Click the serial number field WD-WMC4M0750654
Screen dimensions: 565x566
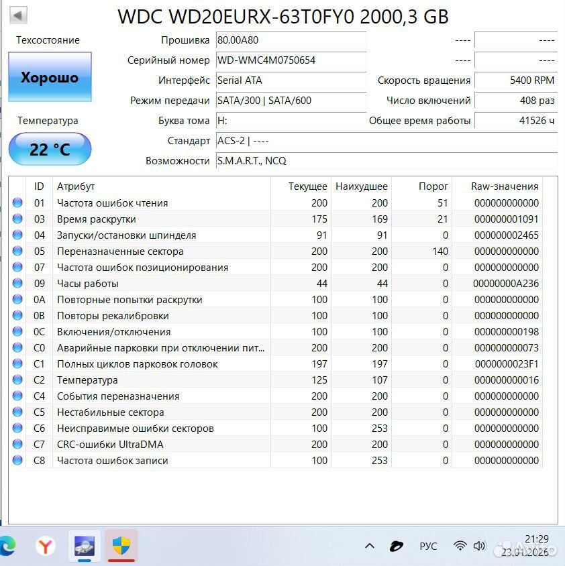click(291, 60)
